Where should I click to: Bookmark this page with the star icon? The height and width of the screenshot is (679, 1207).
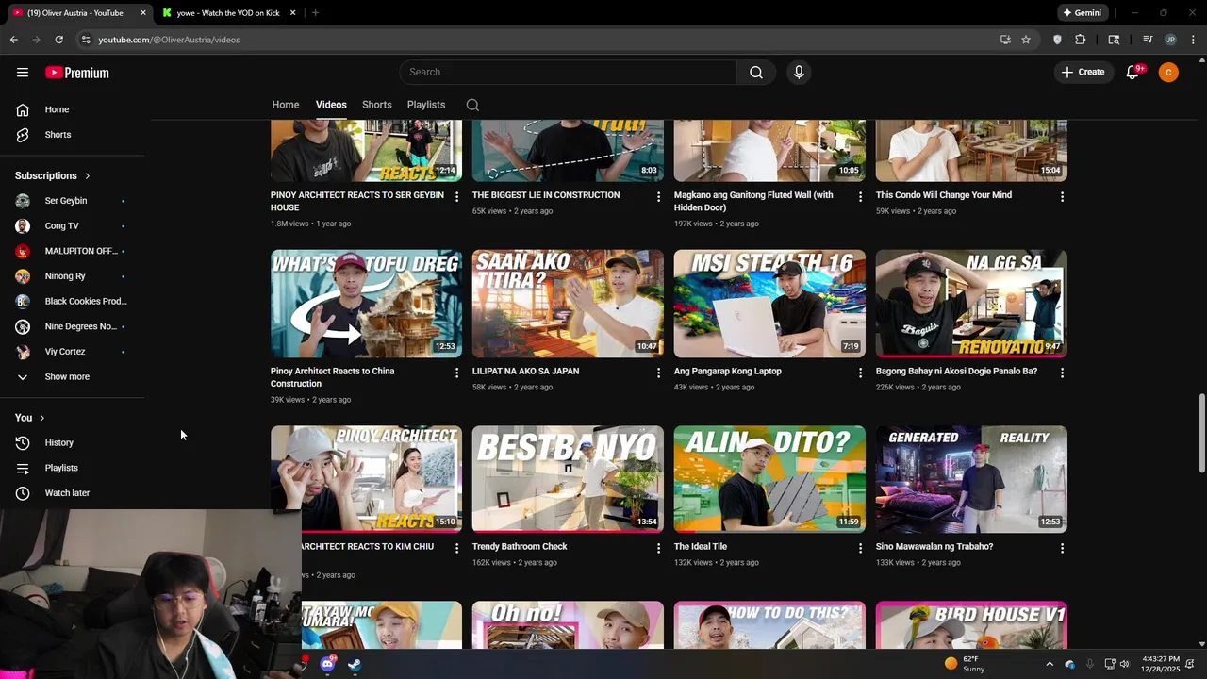pyautogui.click(x=1026, y=40)
